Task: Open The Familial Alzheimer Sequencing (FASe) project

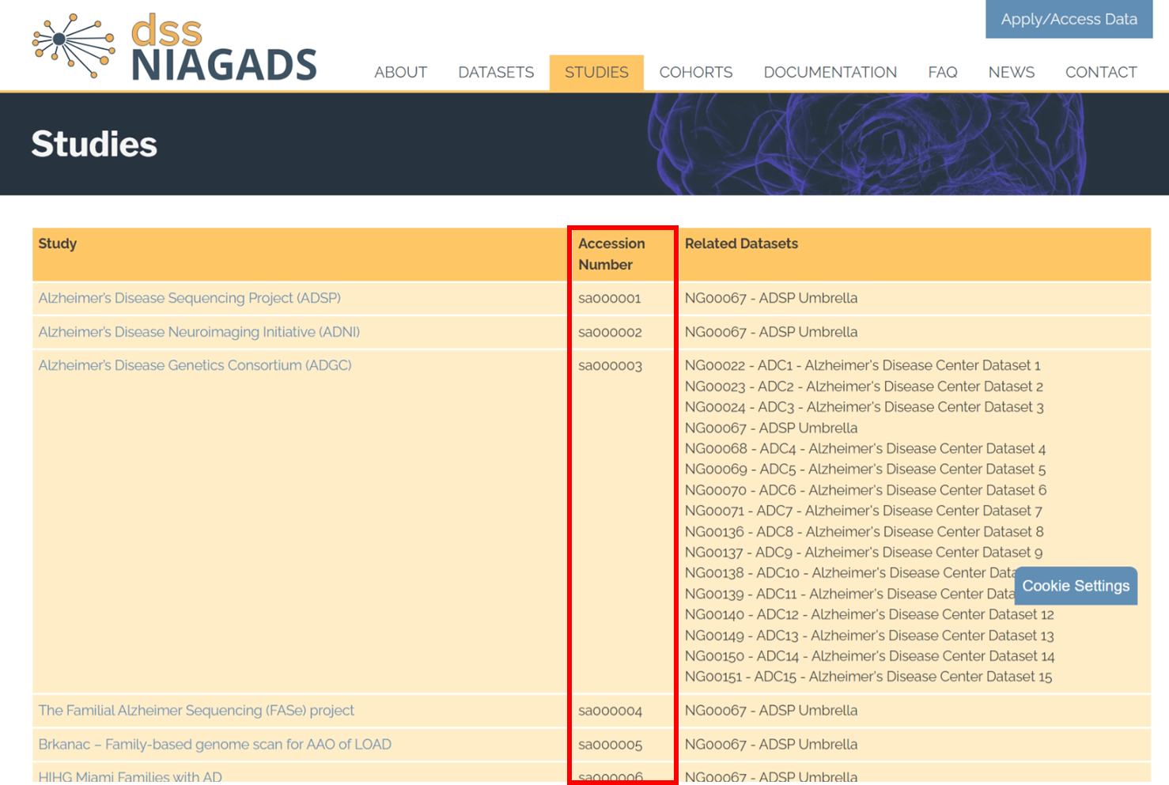Action: pyautogui.click(x=196, y=710)
